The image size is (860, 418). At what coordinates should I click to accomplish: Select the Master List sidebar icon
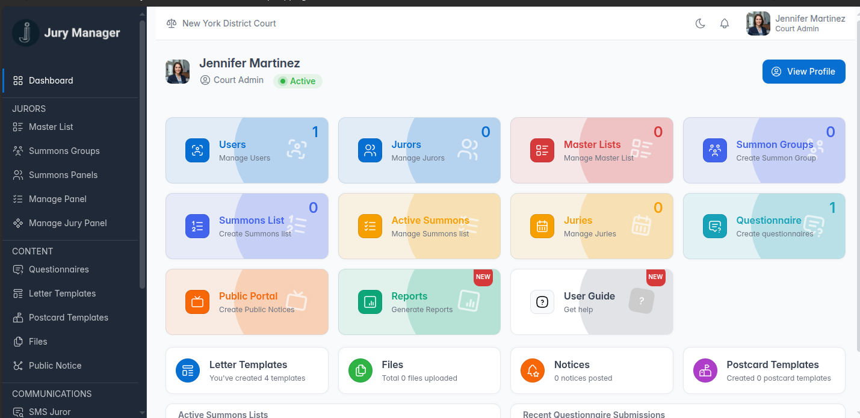click(x=19, y=127)
